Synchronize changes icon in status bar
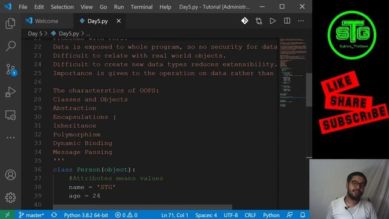The image size is (389, 219). (x=54, y=215)
